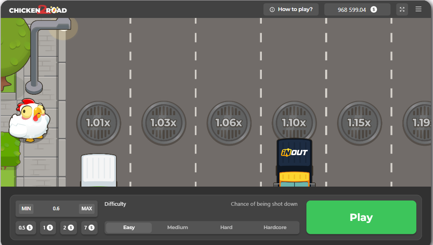Set bet to MIN
Screen dimensions: 433x245
click(x=26, y=209)
